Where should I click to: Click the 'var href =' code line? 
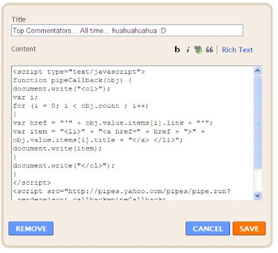tap(113, 123)
